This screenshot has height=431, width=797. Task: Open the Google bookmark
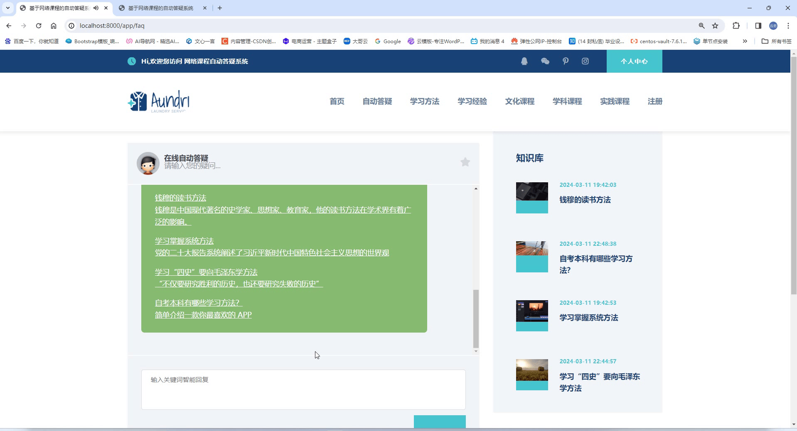pos(388,41)
